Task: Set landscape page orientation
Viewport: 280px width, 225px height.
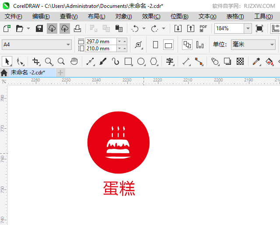Action: 168,45
